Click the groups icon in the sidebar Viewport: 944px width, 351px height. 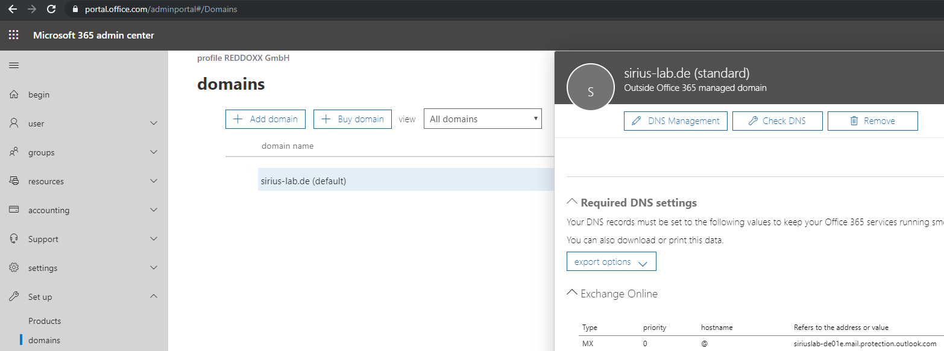pos(14,152)
